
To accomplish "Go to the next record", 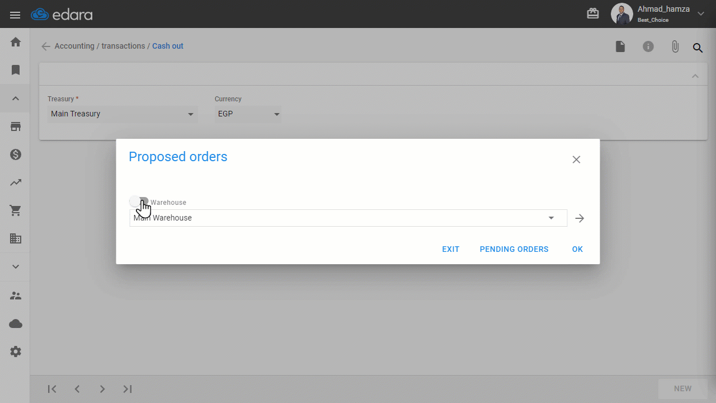I will click(x=102, y=389).
